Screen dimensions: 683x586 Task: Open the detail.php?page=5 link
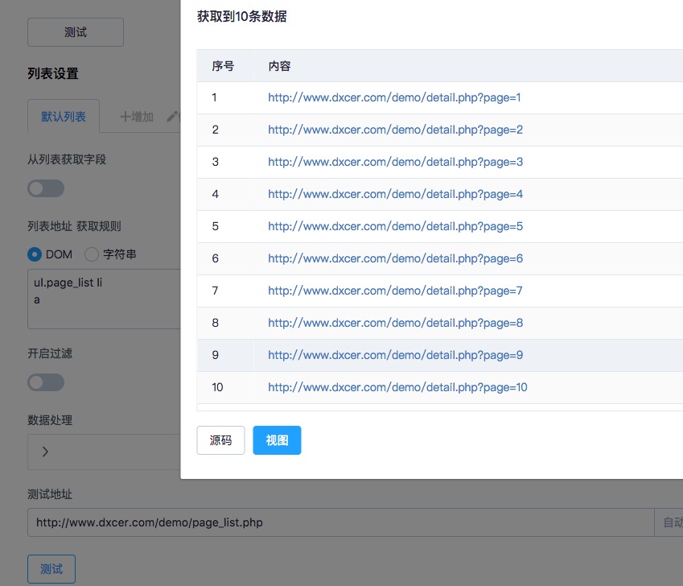click(x=396, y=226)
